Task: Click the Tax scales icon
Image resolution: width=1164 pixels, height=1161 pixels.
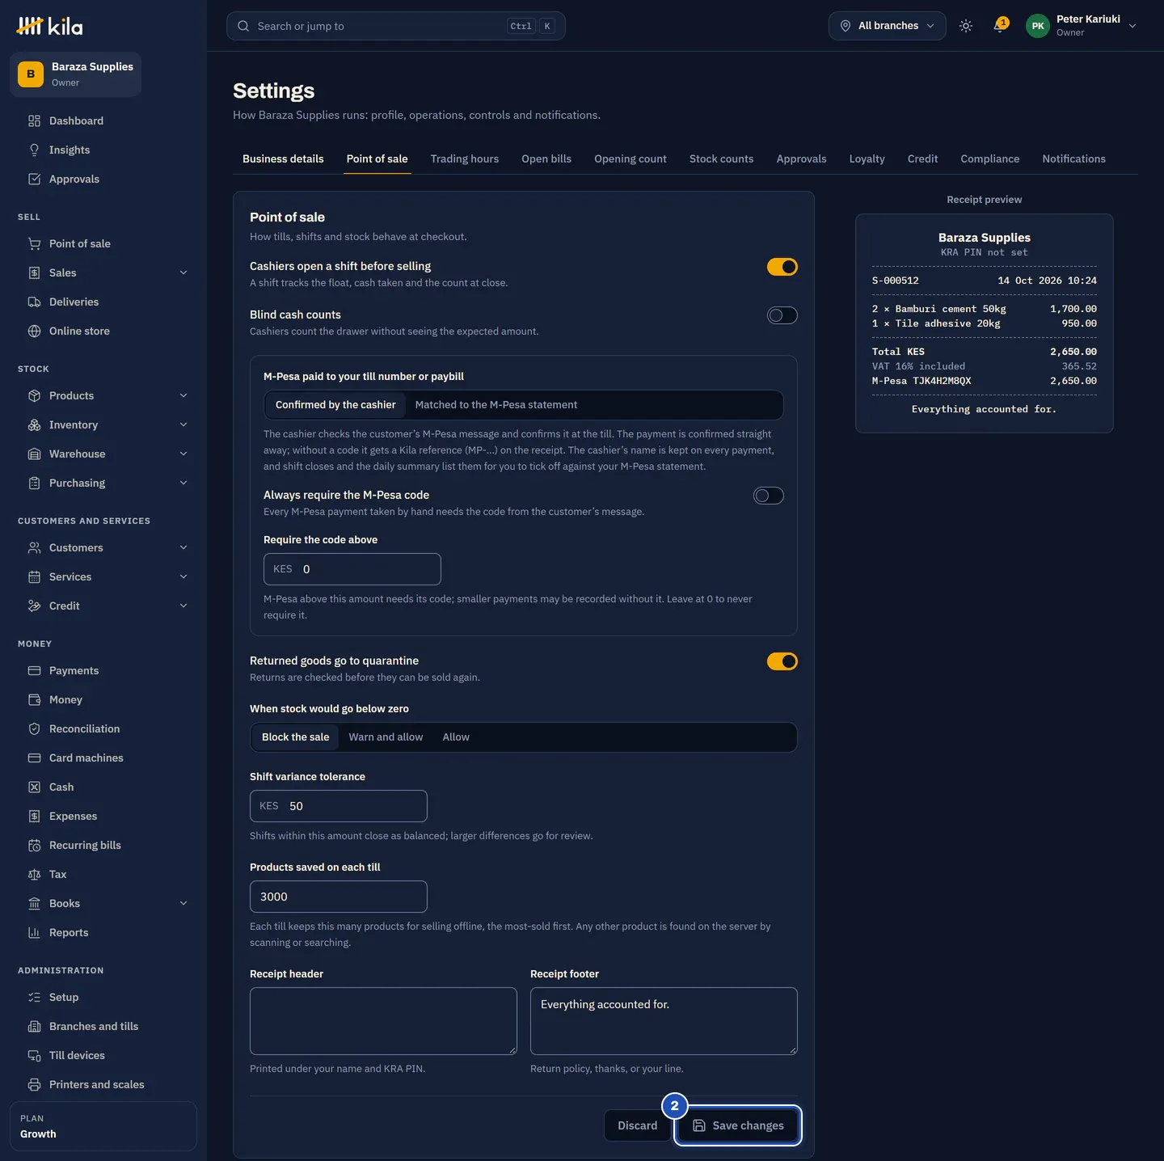Action: click(x=34, y=874)
